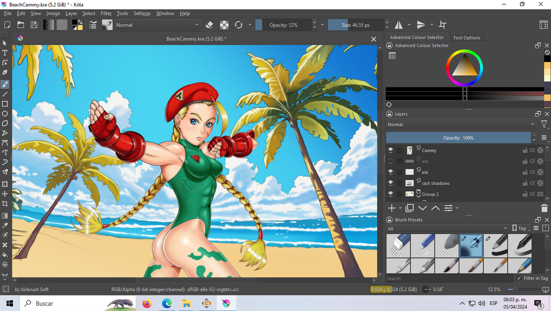
Task: Open the brush settings editor
Action: [x=93, y=25]
